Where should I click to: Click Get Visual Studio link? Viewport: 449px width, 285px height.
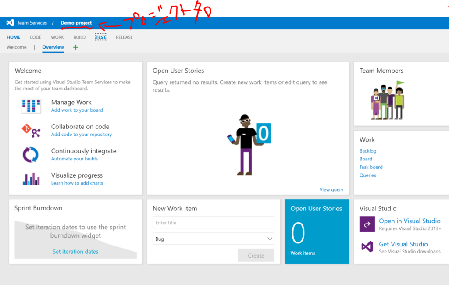tap(403, 244)
